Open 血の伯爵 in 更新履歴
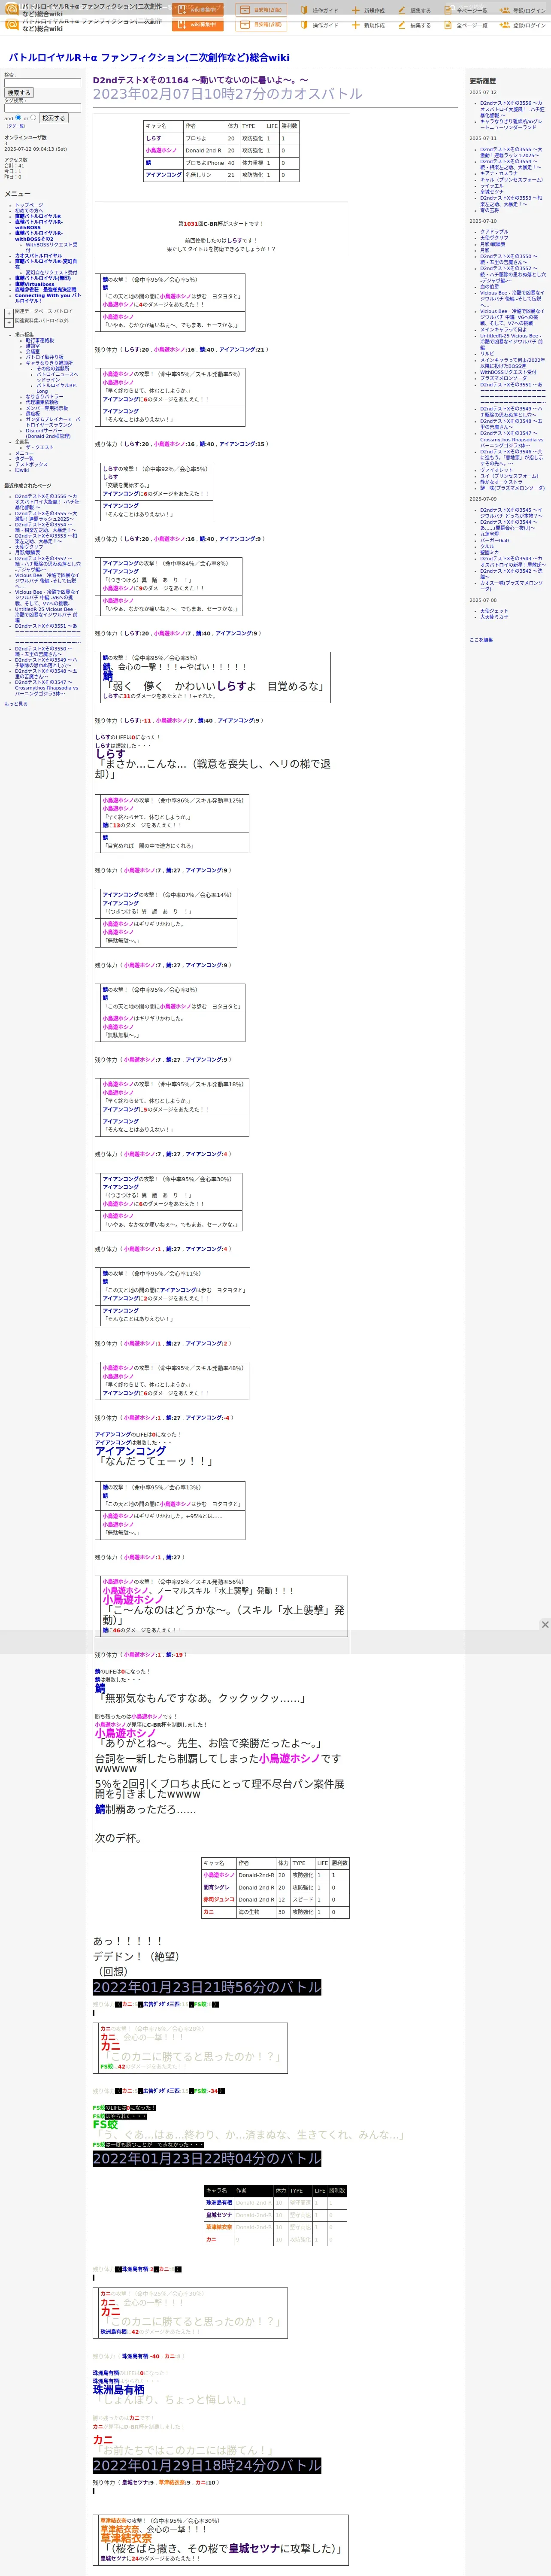 point(489,286)
